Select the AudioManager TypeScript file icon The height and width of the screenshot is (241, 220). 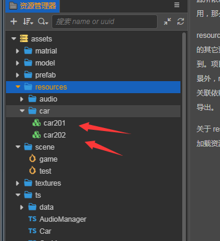[32, 219]
